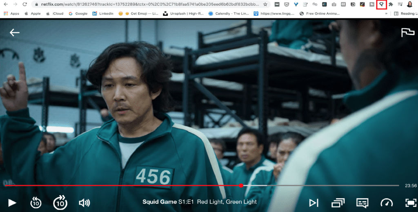Click the episode title Red Light, Green Light

(227, 202)
